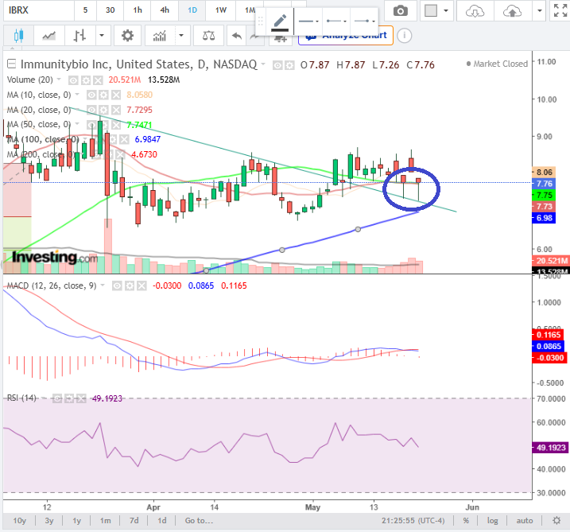Viewport: 570px width, 532px height.
Task: Set date range to 3y
Action: tap(49, 521)
